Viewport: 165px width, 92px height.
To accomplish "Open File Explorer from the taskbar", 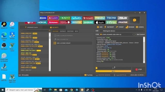I will click(x=56, y=90).
